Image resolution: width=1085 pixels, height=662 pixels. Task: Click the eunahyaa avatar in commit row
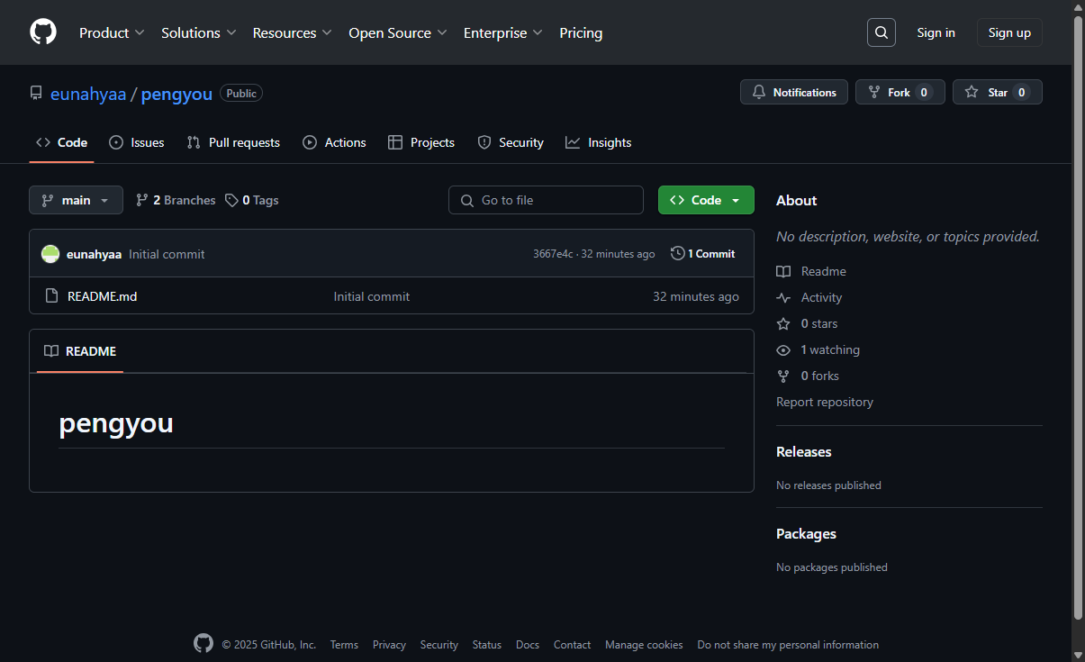point(50,254)
